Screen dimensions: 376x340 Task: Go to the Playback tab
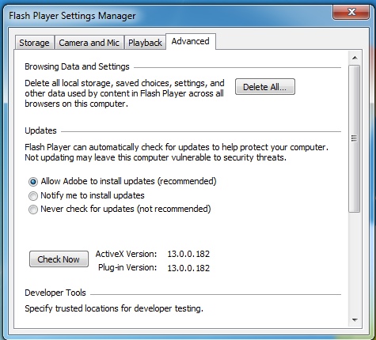[145, 43]
